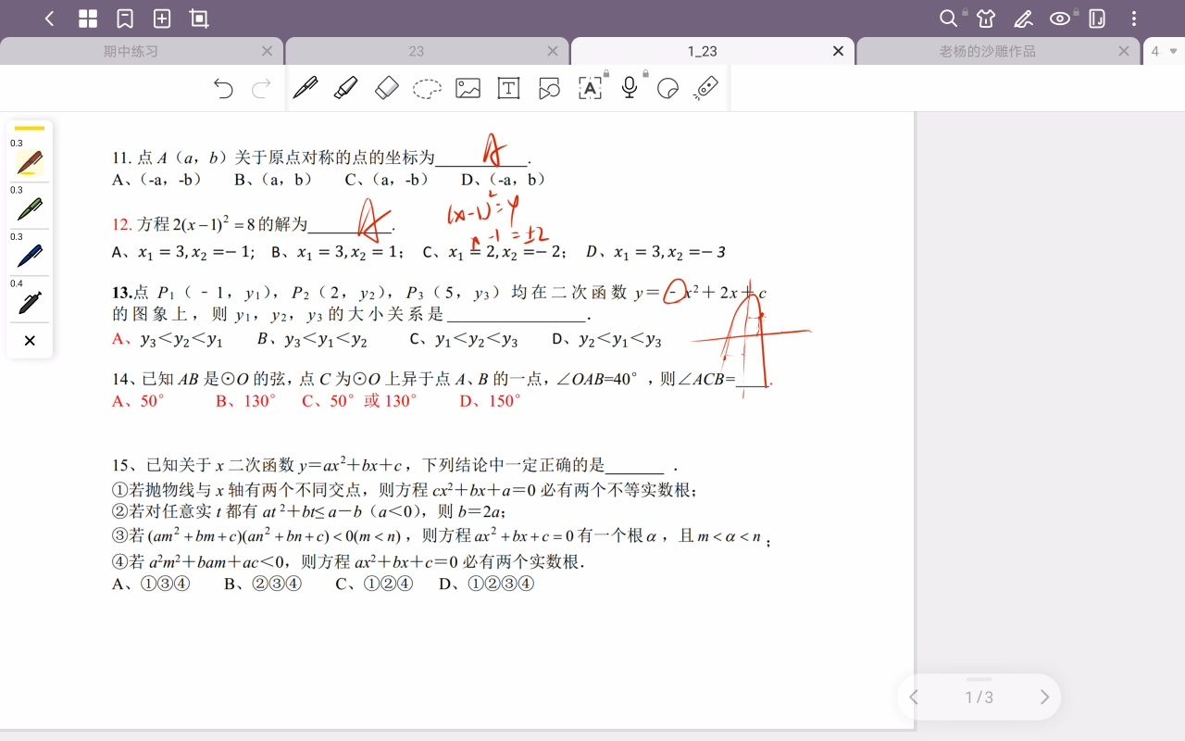Tap the locked pen edit icon
The image size is (1185, 741).
[1023, 19]
